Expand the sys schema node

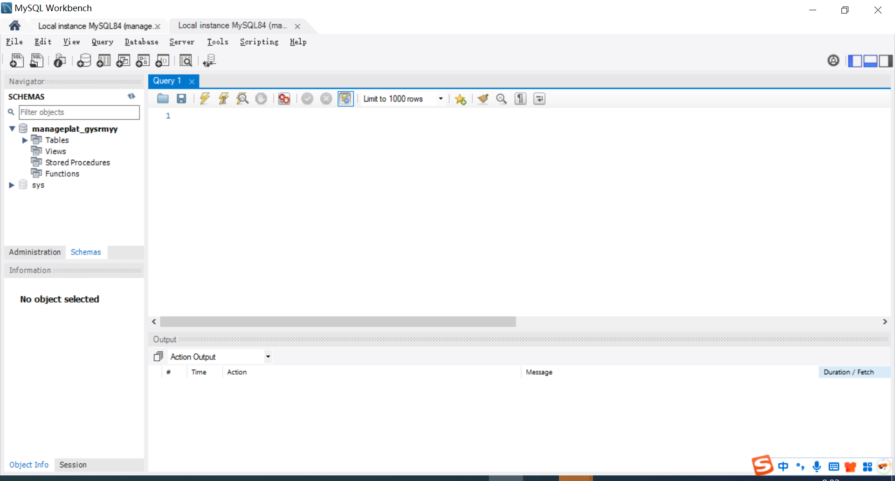[x=12, y=185]
